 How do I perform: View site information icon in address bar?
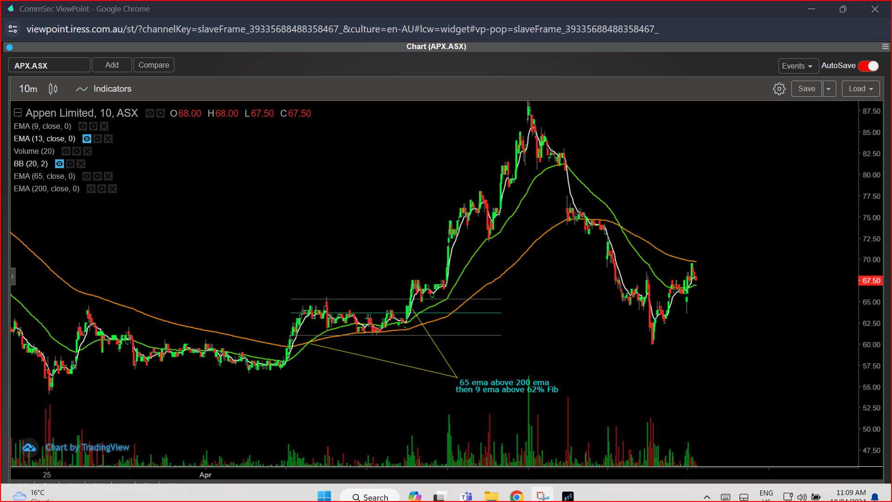(13, 29)
